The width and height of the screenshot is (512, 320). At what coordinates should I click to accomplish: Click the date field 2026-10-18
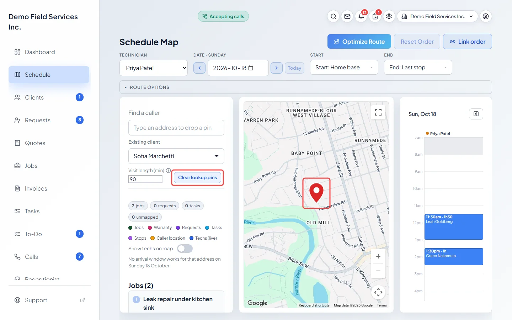238,68
